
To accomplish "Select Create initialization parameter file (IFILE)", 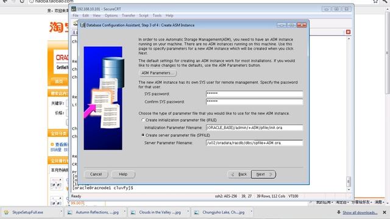I will coord(143,120).
